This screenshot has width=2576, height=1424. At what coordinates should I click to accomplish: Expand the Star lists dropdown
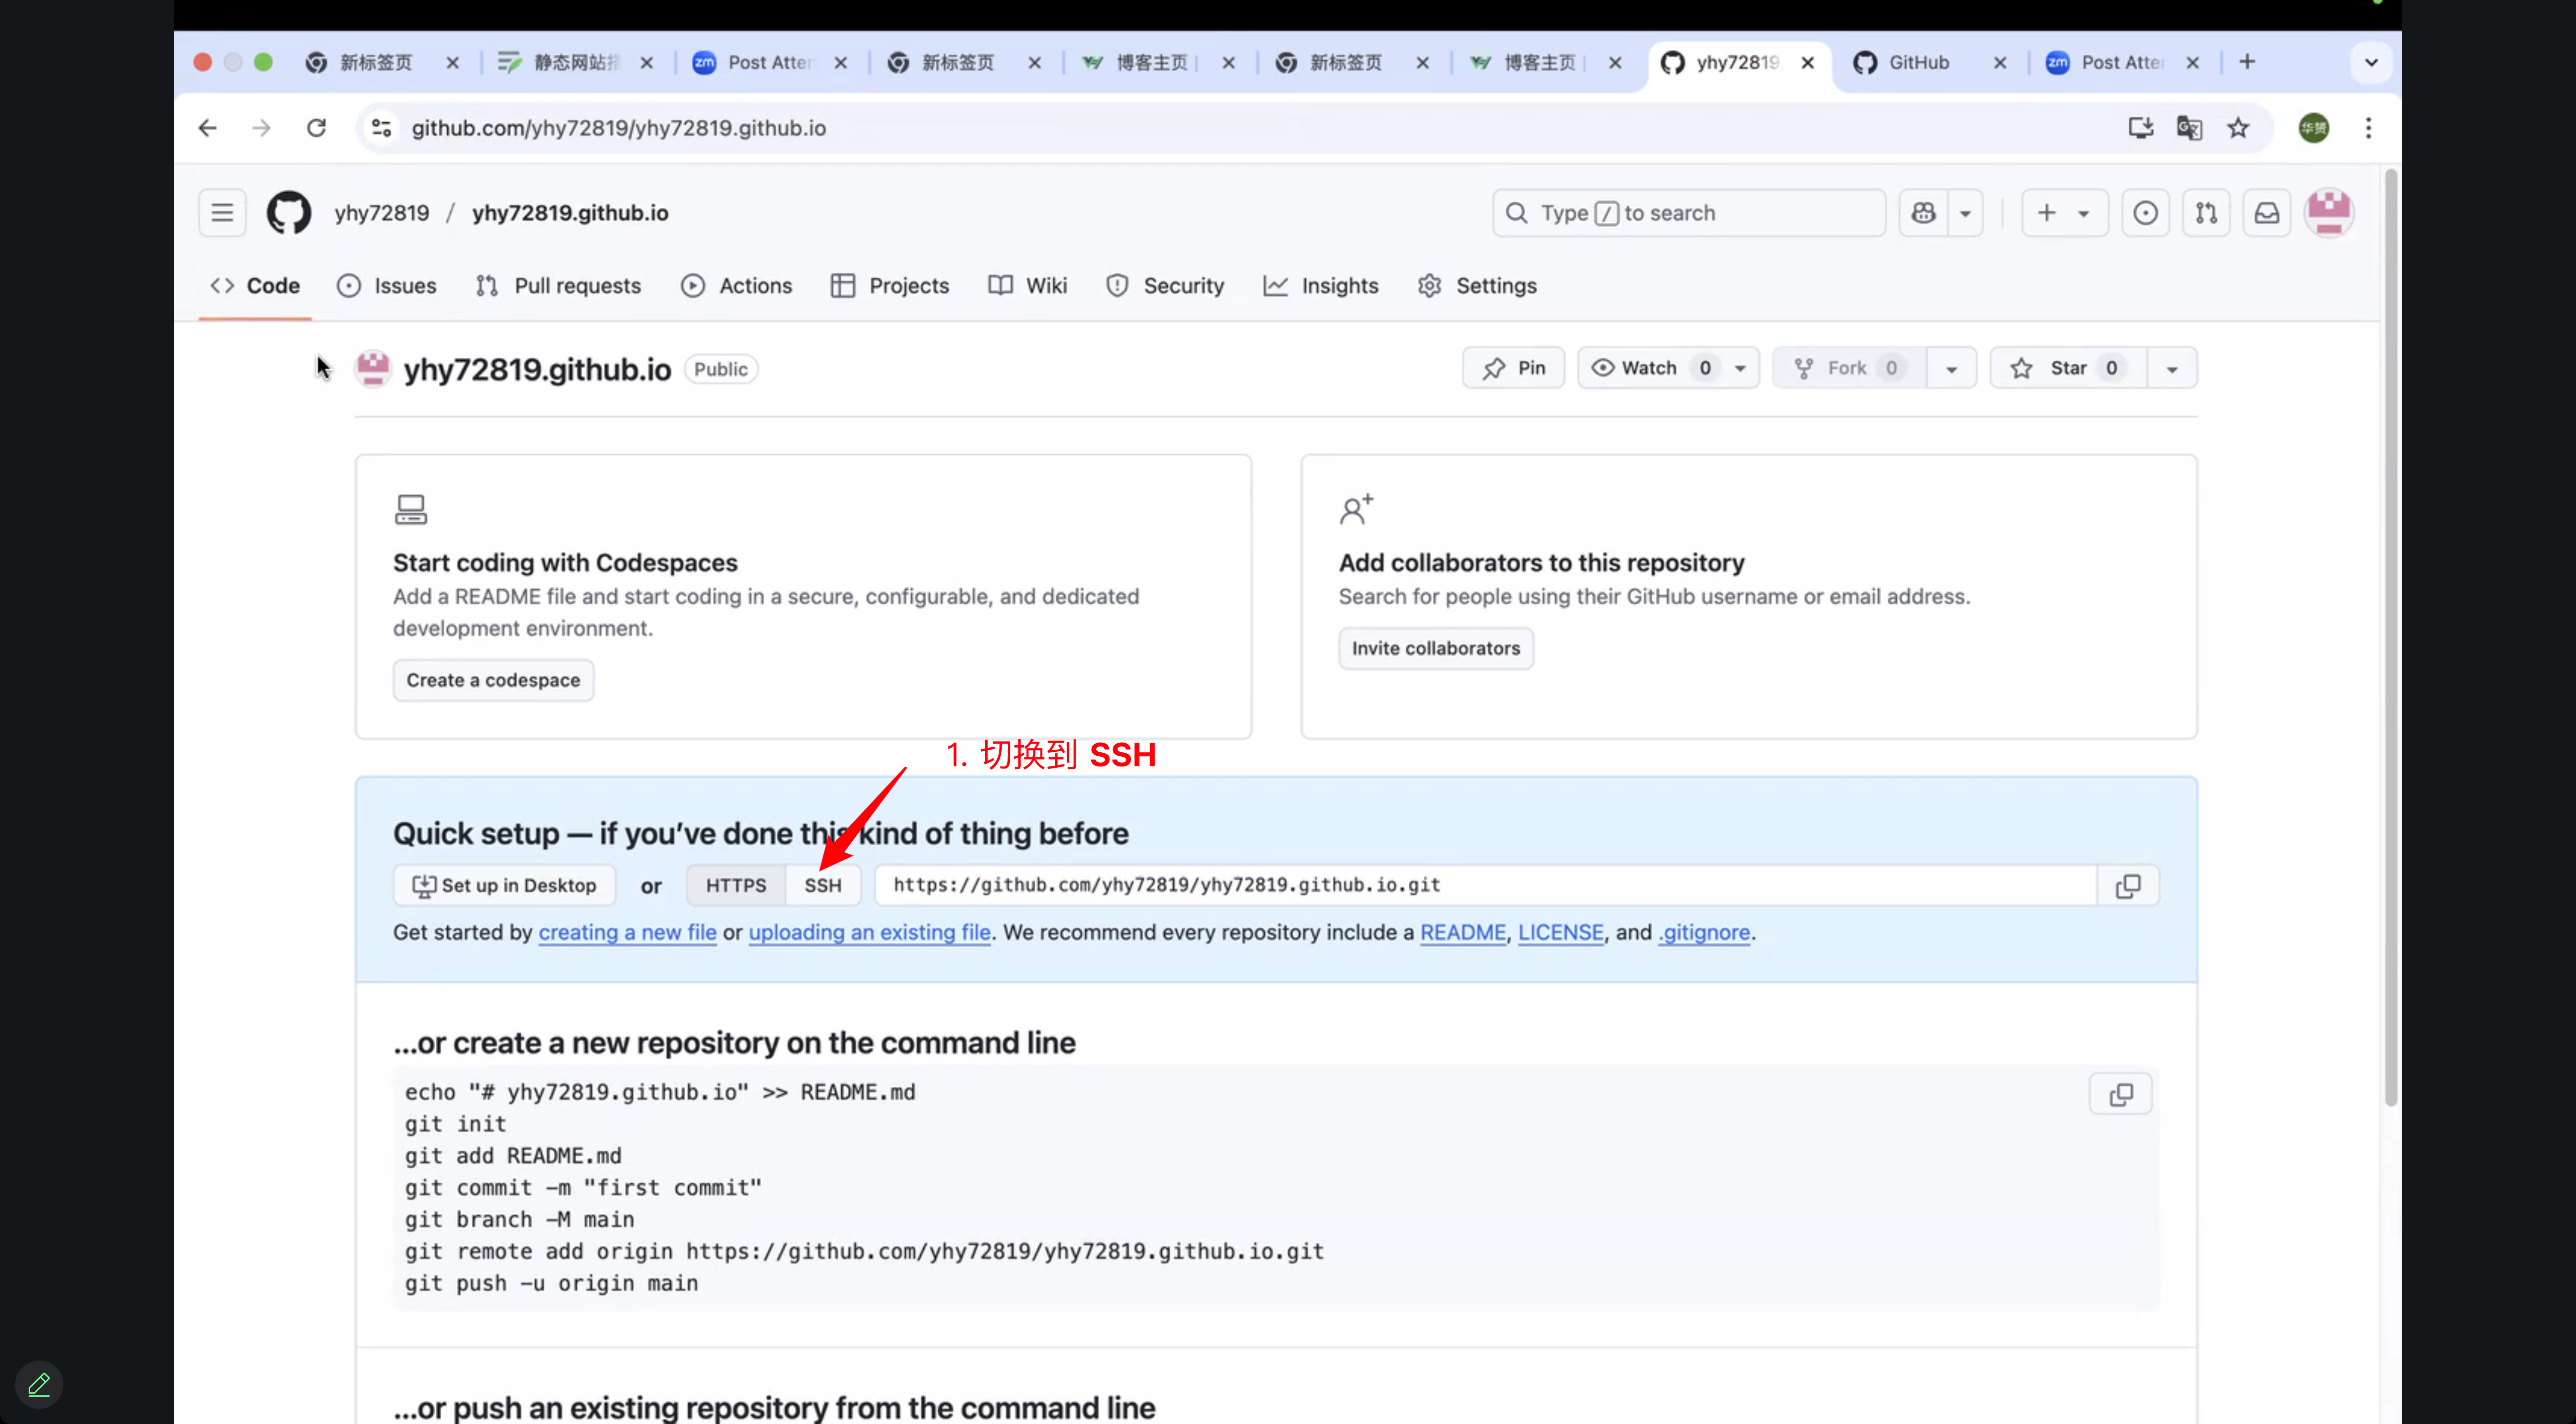tap(2172, 368)
